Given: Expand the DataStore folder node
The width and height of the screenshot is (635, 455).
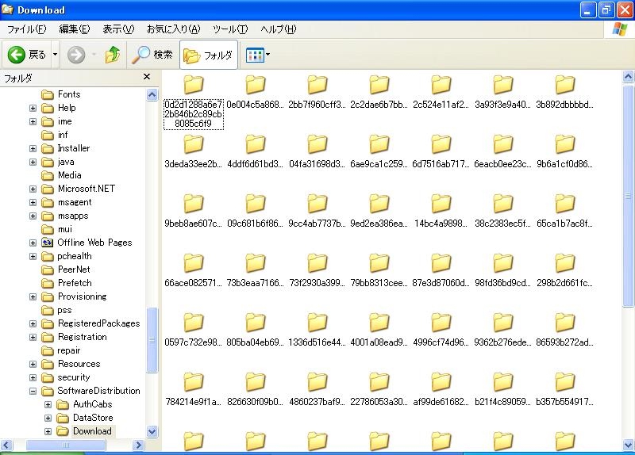Looking at the screenshot, I should [x=48, y=418].
